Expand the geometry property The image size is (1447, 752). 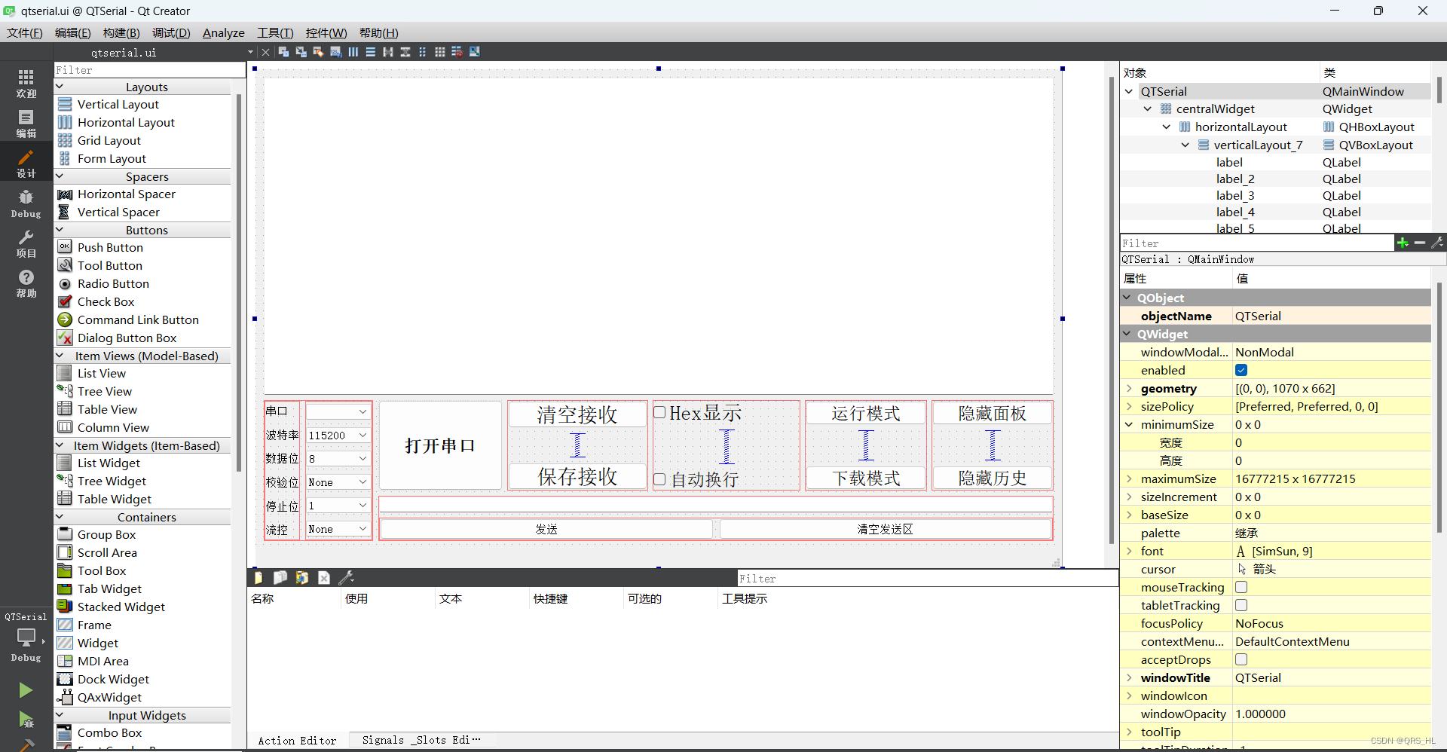[x=1129, y=388]
